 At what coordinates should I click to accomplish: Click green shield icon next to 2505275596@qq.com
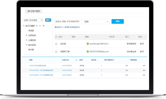pos(88,52)
